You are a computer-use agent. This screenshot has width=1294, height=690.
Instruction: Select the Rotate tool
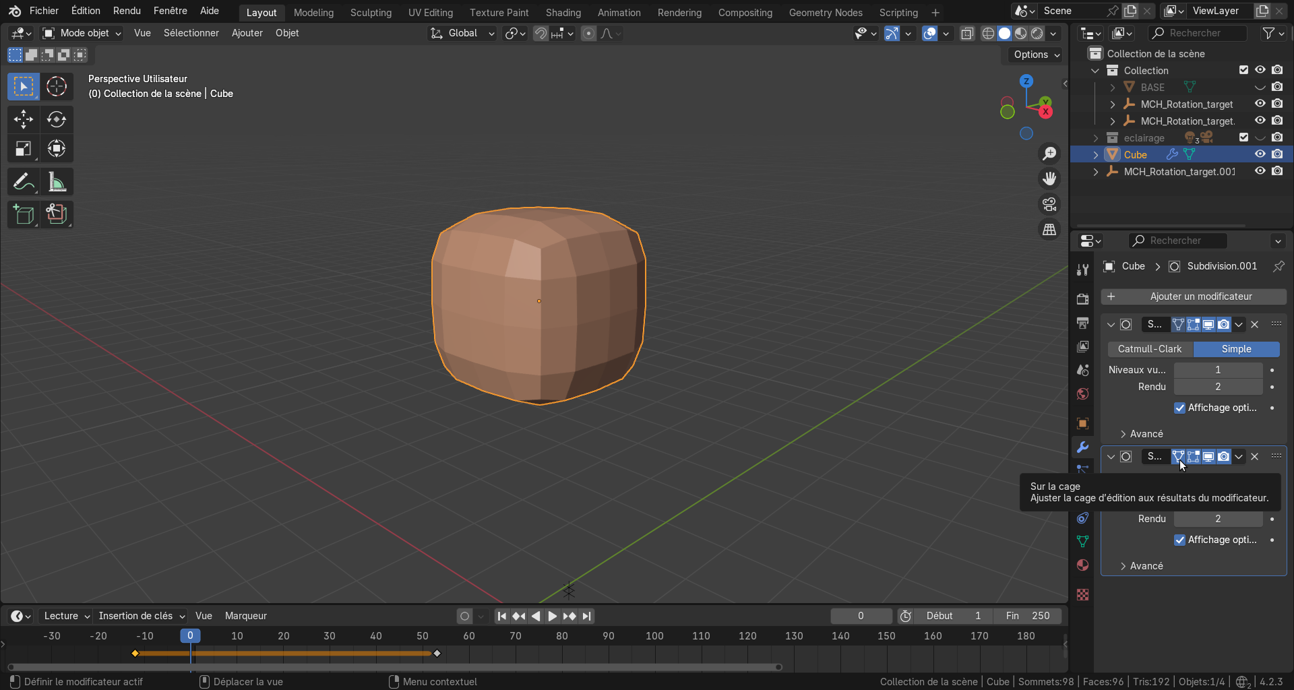tap(57, 119)
